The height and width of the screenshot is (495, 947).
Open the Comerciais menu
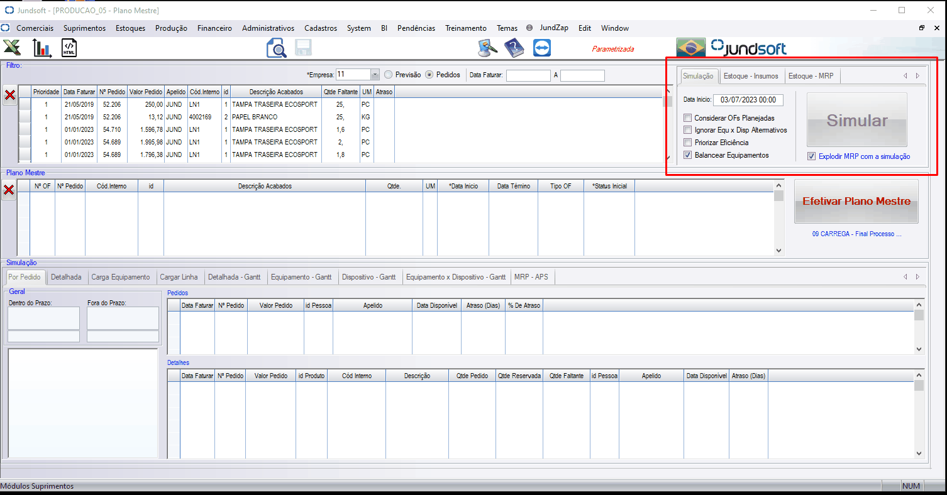(x=35, y=28)
